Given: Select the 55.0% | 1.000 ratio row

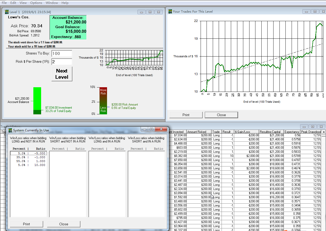Looking at the screenshot, I should [28, 161].
